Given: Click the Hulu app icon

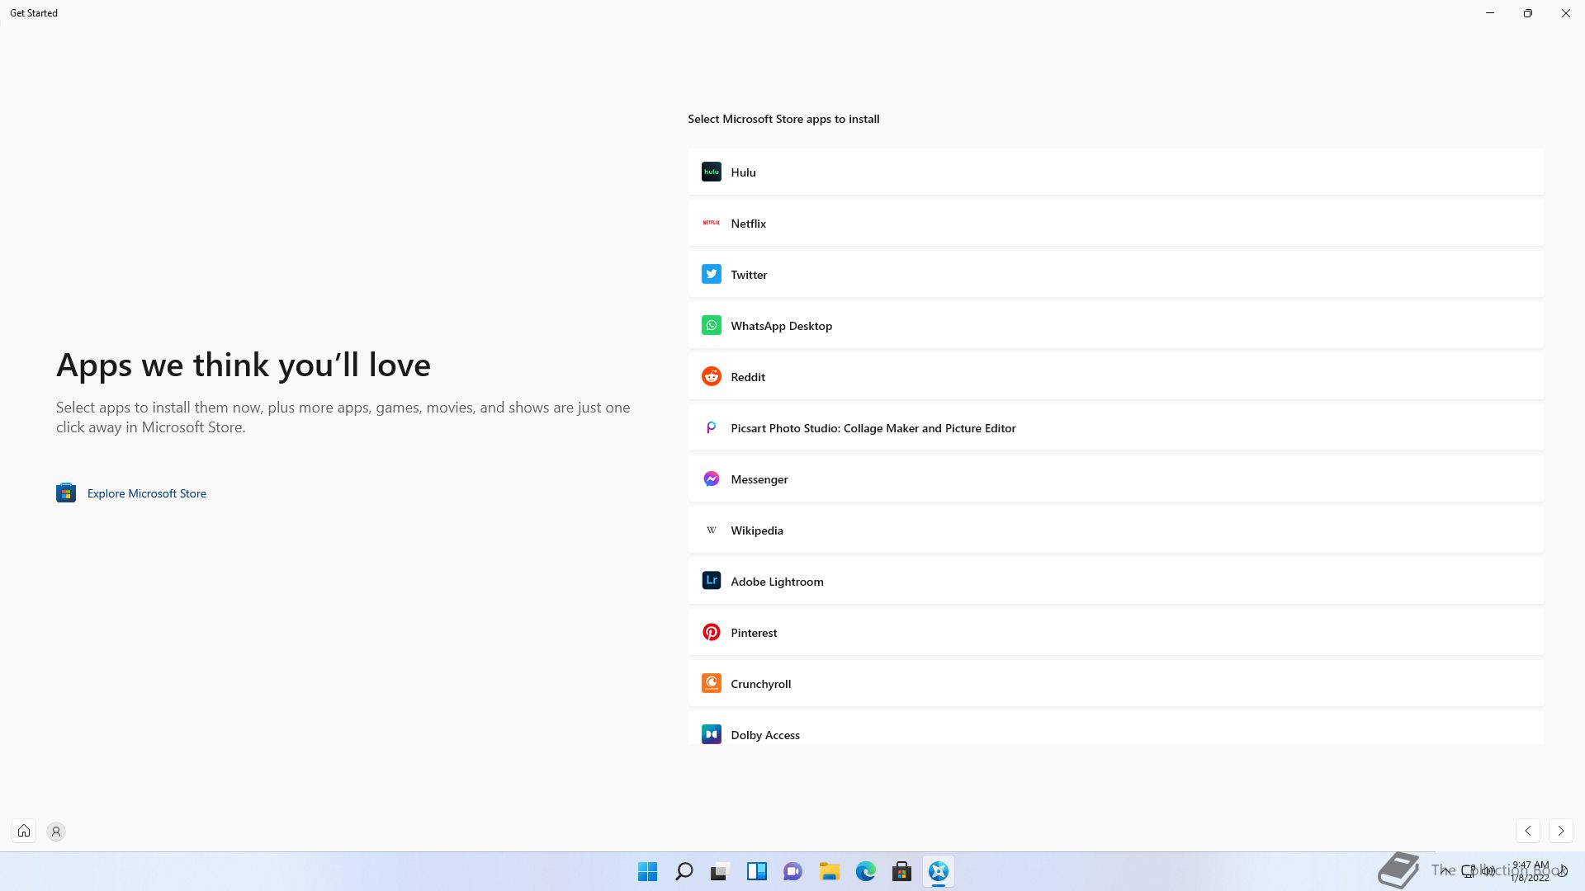Looking at the screenshot, I should point(711,172).
